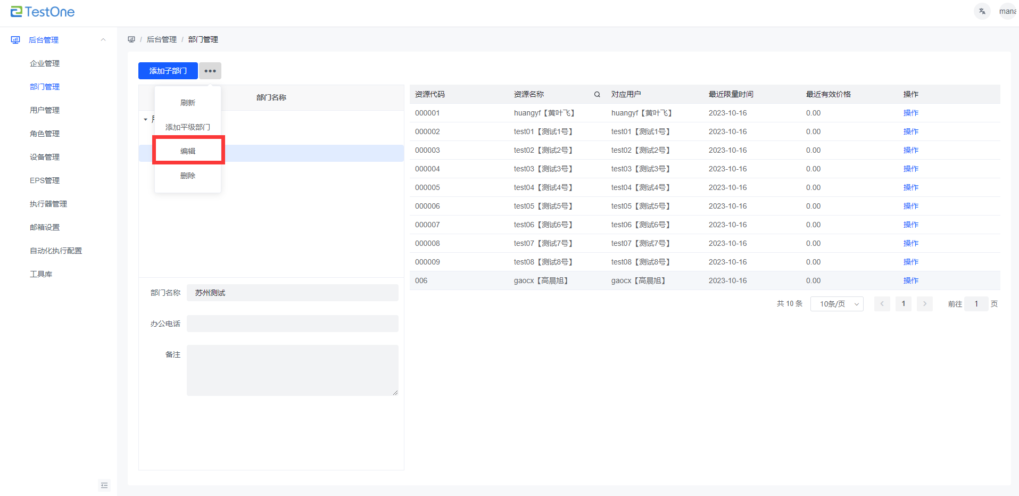Go to next page arrow
The width and height of the screenshot is (1019, 496).
(x=924, y=304)
